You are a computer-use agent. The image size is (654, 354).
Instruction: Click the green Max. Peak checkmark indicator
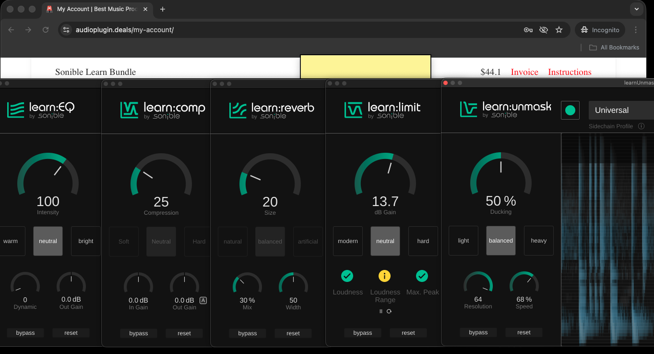click(x=422, y=276)
